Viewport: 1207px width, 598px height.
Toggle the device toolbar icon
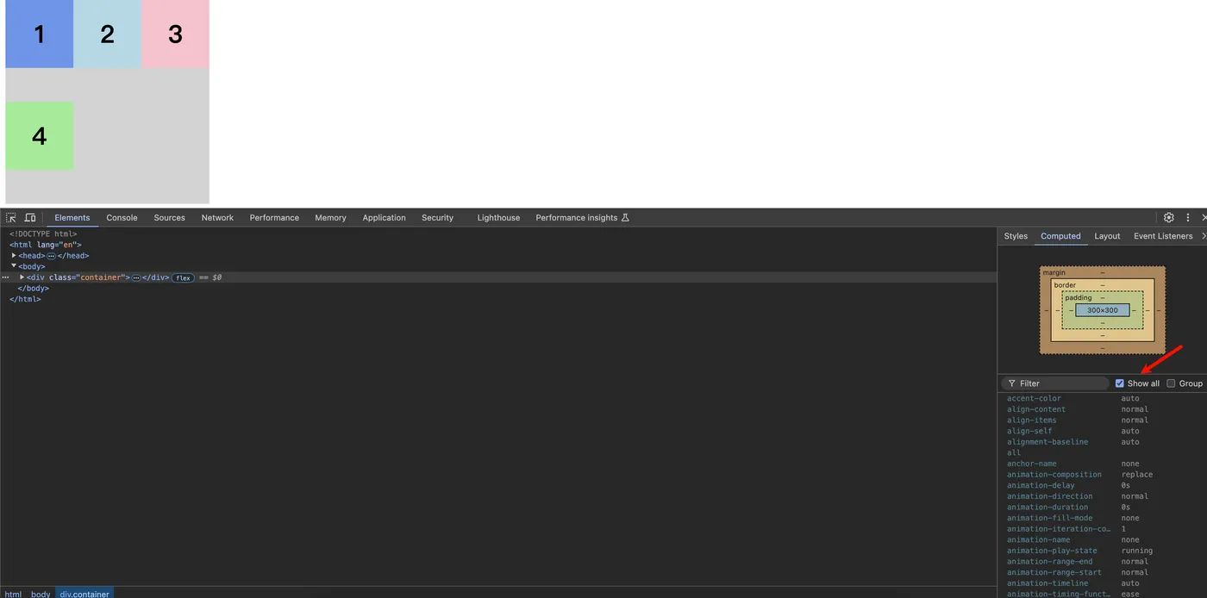30,218
